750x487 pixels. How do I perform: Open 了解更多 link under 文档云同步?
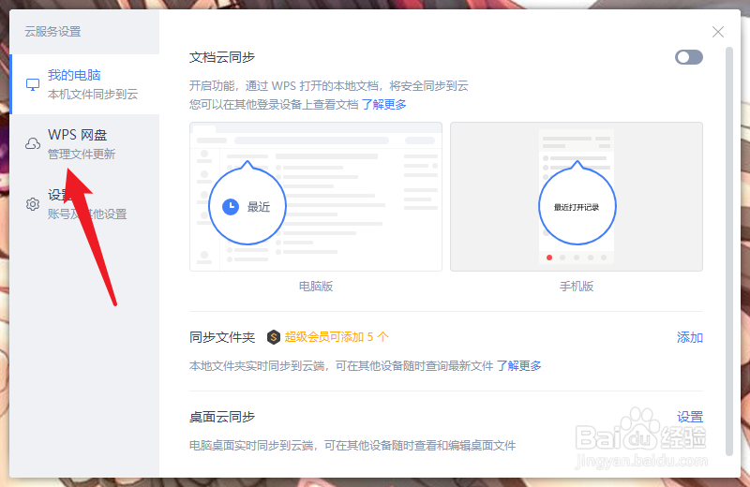383,104
